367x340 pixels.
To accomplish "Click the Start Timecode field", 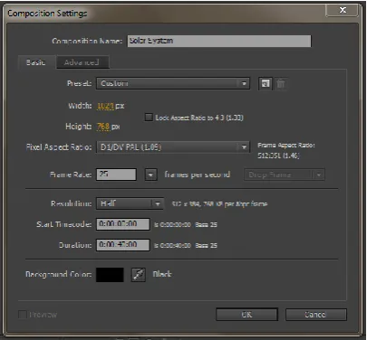I will tap(123, 224).
